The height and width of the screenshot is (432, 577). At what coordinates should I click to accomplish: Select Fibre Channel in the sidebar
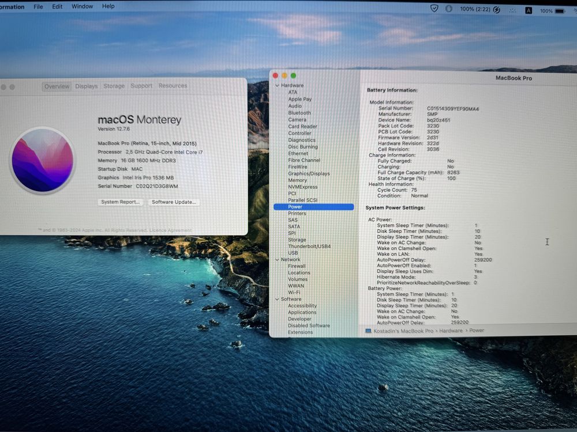coord(304,160)
